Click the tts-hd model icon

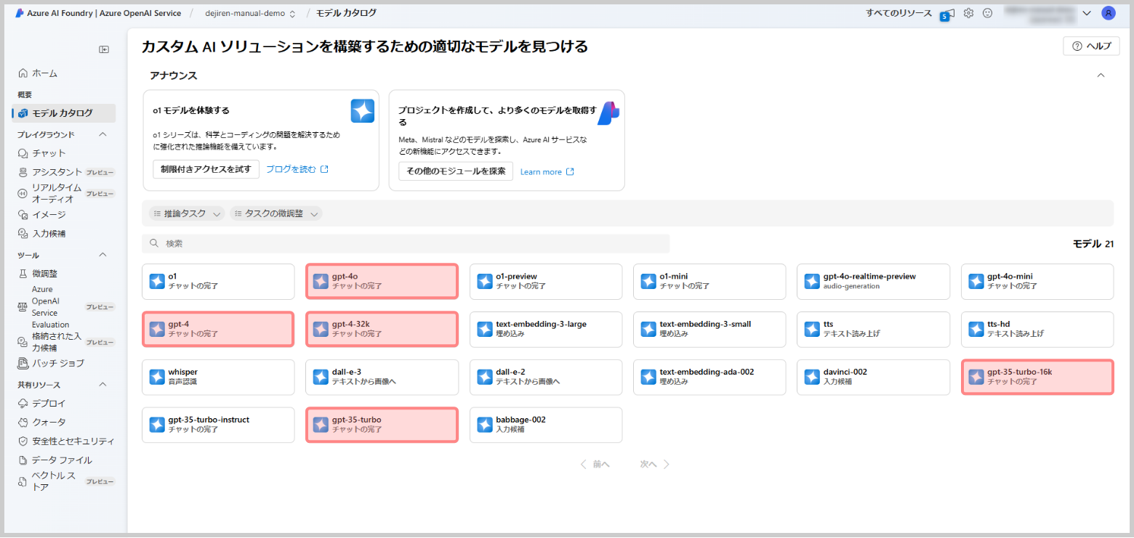tap(976, 329)
